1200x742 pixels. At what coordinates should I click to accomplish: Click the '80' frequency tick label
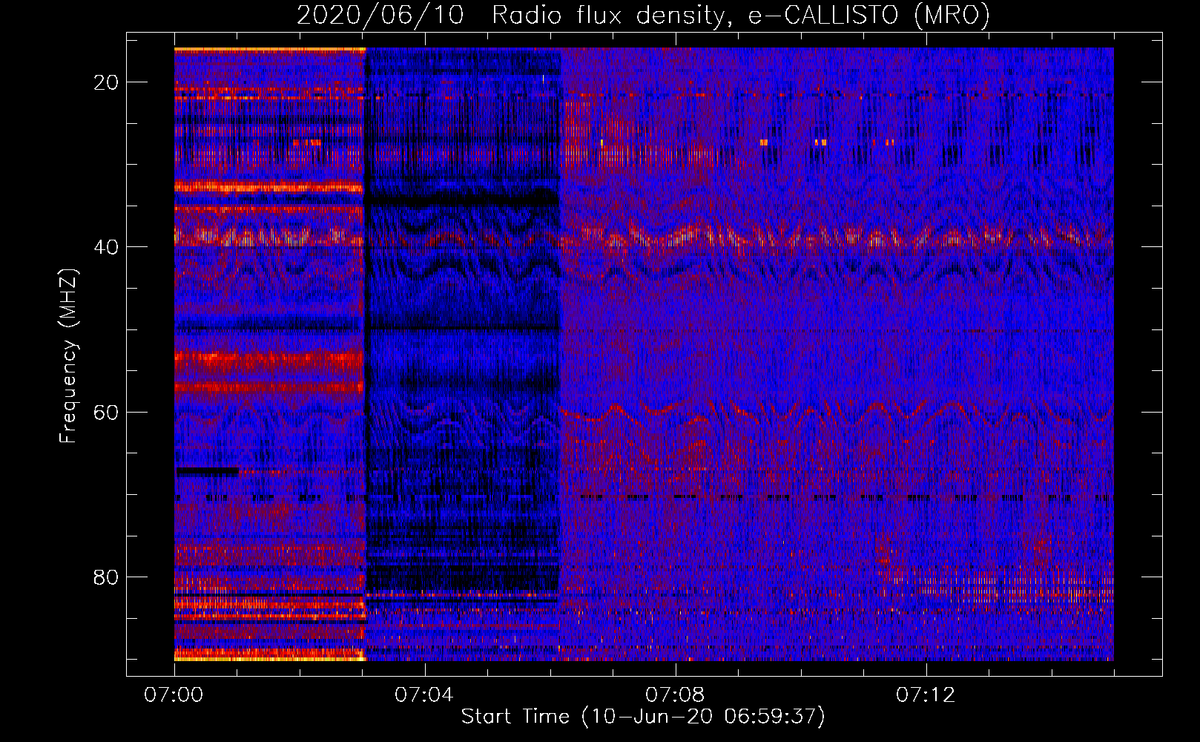click(x=106, y=577)
